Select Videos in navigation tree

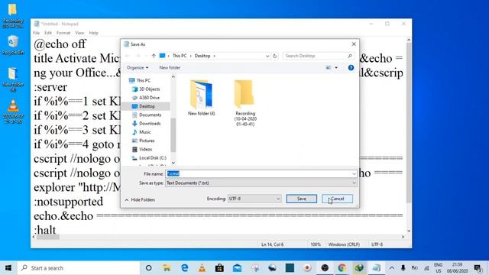click(x=145, y=150)
